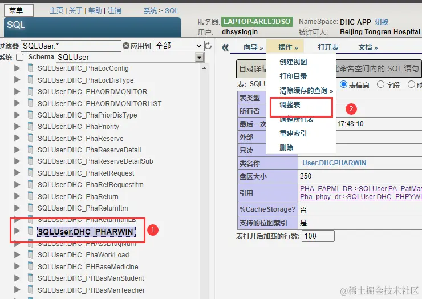Viewport: 422px width, 299px height.
Task: Click the 目录详情 tab
Action: pyautogui.click(x=251, y=69)
